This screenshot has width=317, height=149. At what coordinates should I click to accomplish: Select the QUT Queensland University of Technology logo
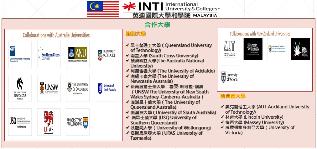click(x=20, y=54)
